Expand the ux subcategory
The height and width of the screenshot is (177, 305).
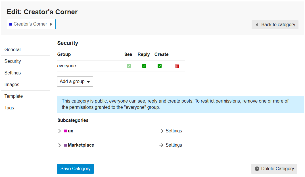tap(60, 131)
